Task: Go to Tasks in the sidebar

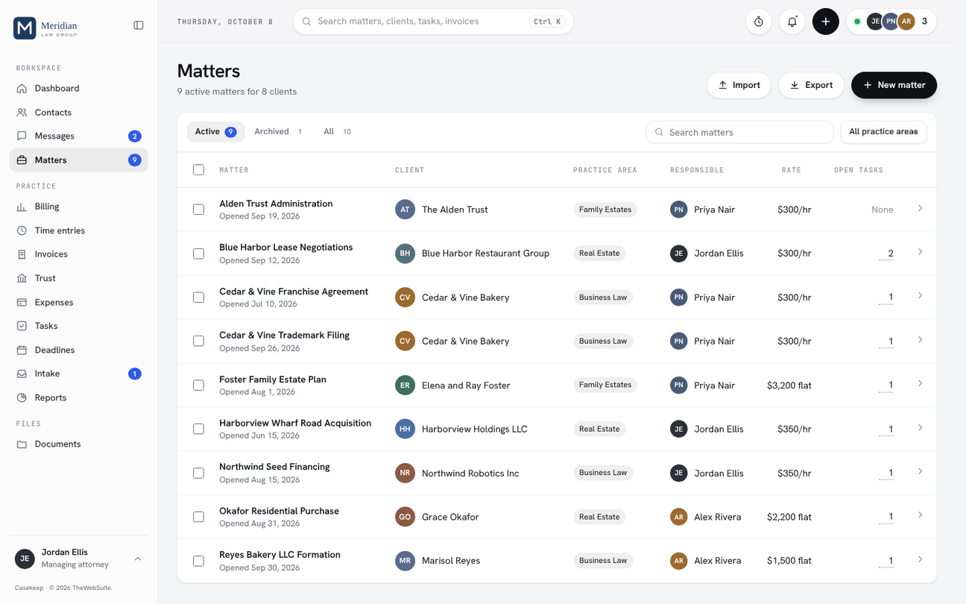Action: (79, 326)
